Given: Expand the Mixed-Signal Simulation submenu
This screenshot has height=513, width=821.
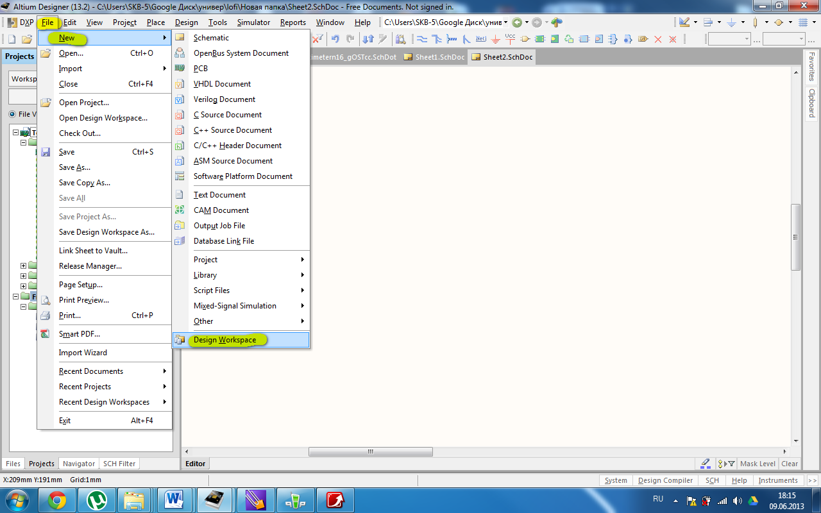Looking at the screenshot, I should click(x=241, y=306).
